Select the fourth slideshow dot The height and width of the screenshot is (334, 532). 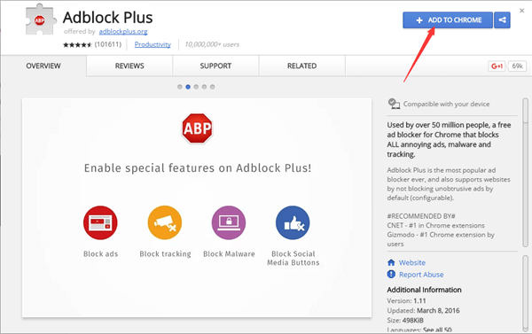coord(204,87)
